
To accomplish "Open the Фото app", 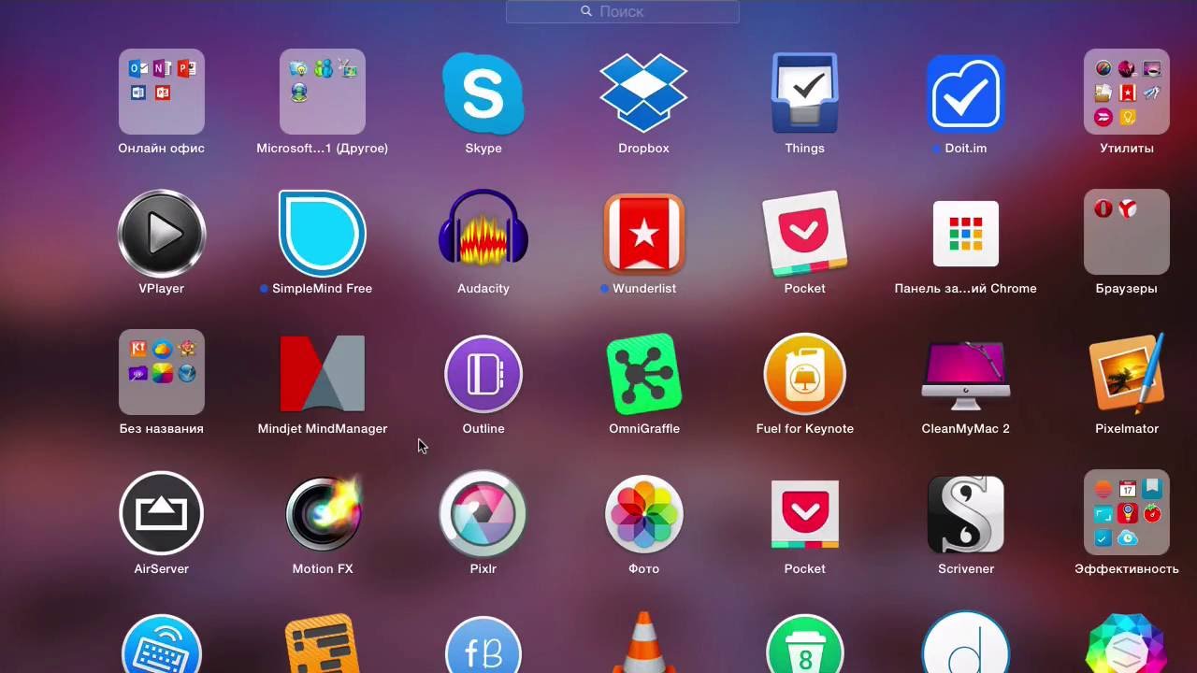I will pos(644,513).
